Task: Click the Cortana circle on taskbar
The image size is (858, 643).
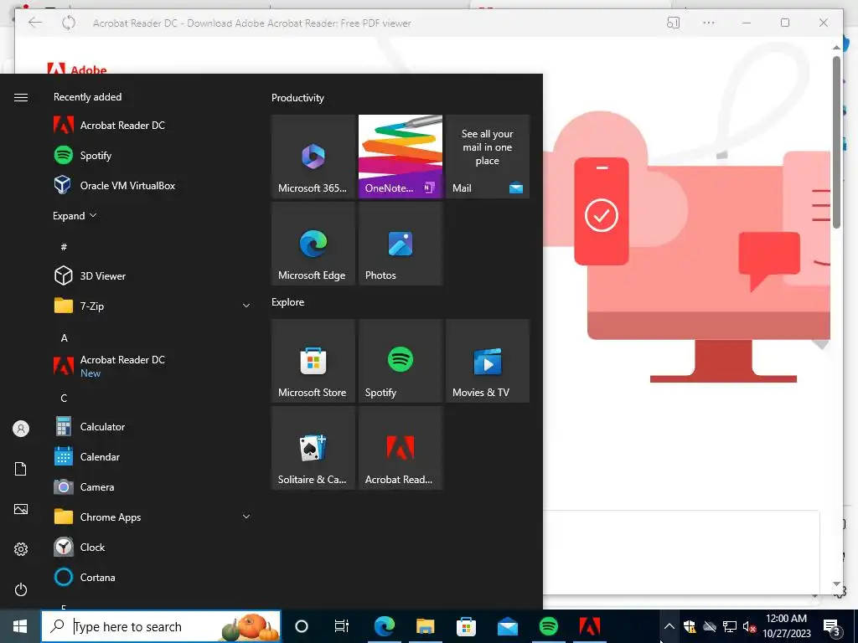Action: 302,626
